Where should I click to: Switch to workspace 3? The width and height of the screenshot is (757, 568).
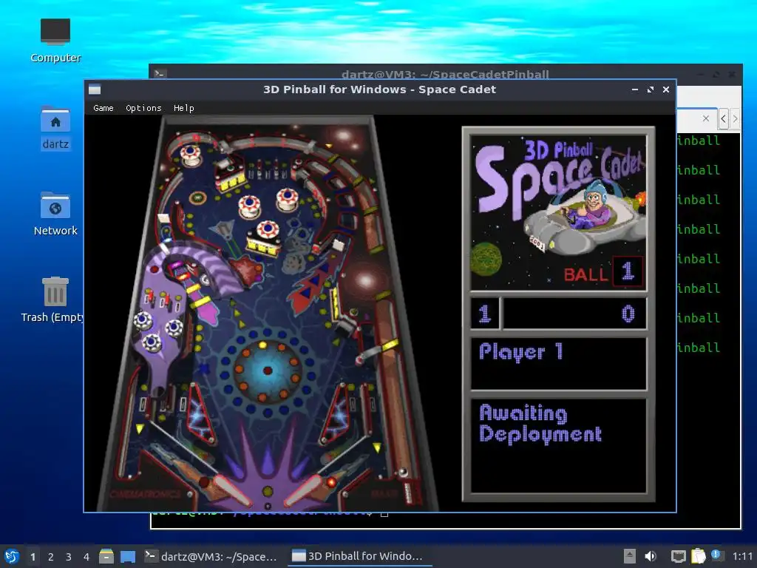pyautogui.click(x=69, y=556)
